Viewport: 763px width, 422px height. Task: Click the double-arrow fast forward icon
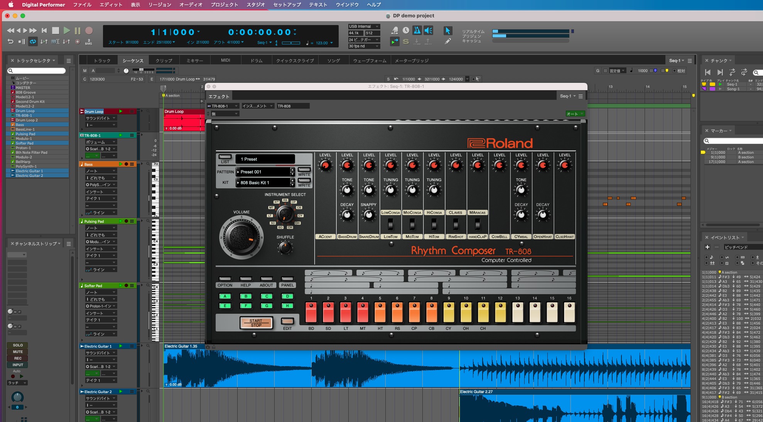[x=33, y=30]
